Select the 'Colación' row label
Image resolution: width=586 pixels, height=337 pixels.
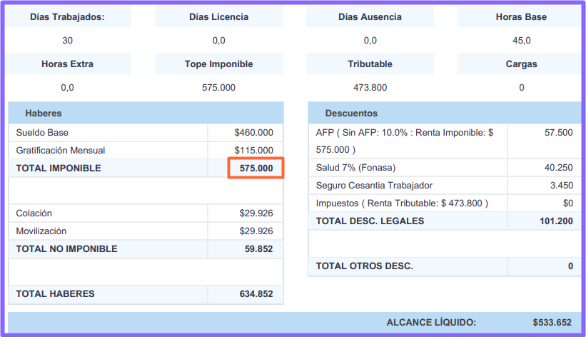point(34,213)
